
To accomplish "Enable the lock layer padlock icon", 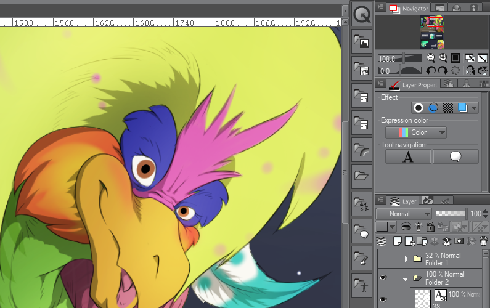I will click(430, 227).
